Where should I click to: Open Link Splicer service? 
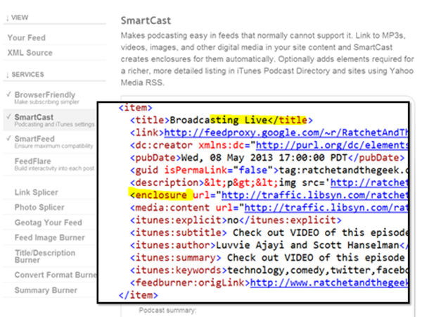tap(37, 192)
